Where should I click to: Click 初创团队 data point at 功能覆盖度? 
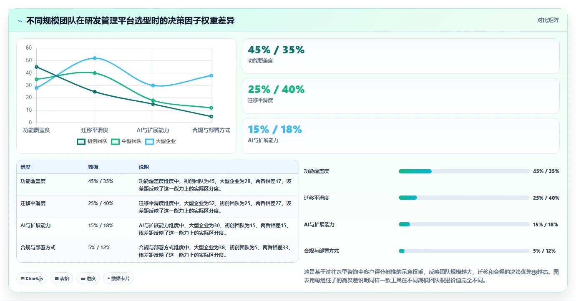36,67
